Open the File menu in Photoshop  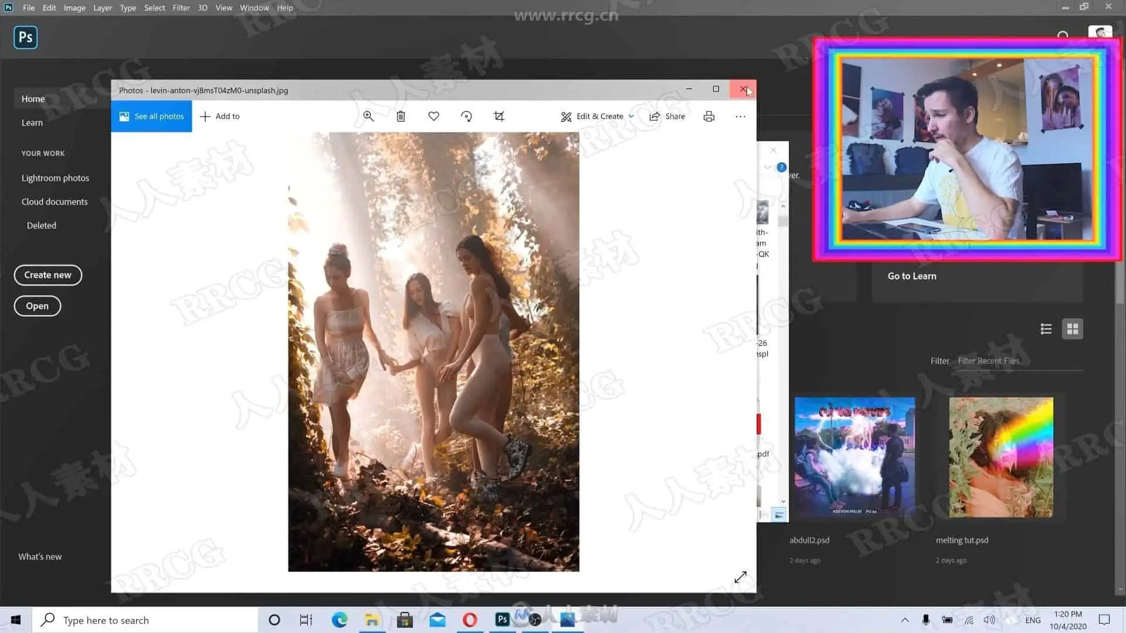(29, 8)
